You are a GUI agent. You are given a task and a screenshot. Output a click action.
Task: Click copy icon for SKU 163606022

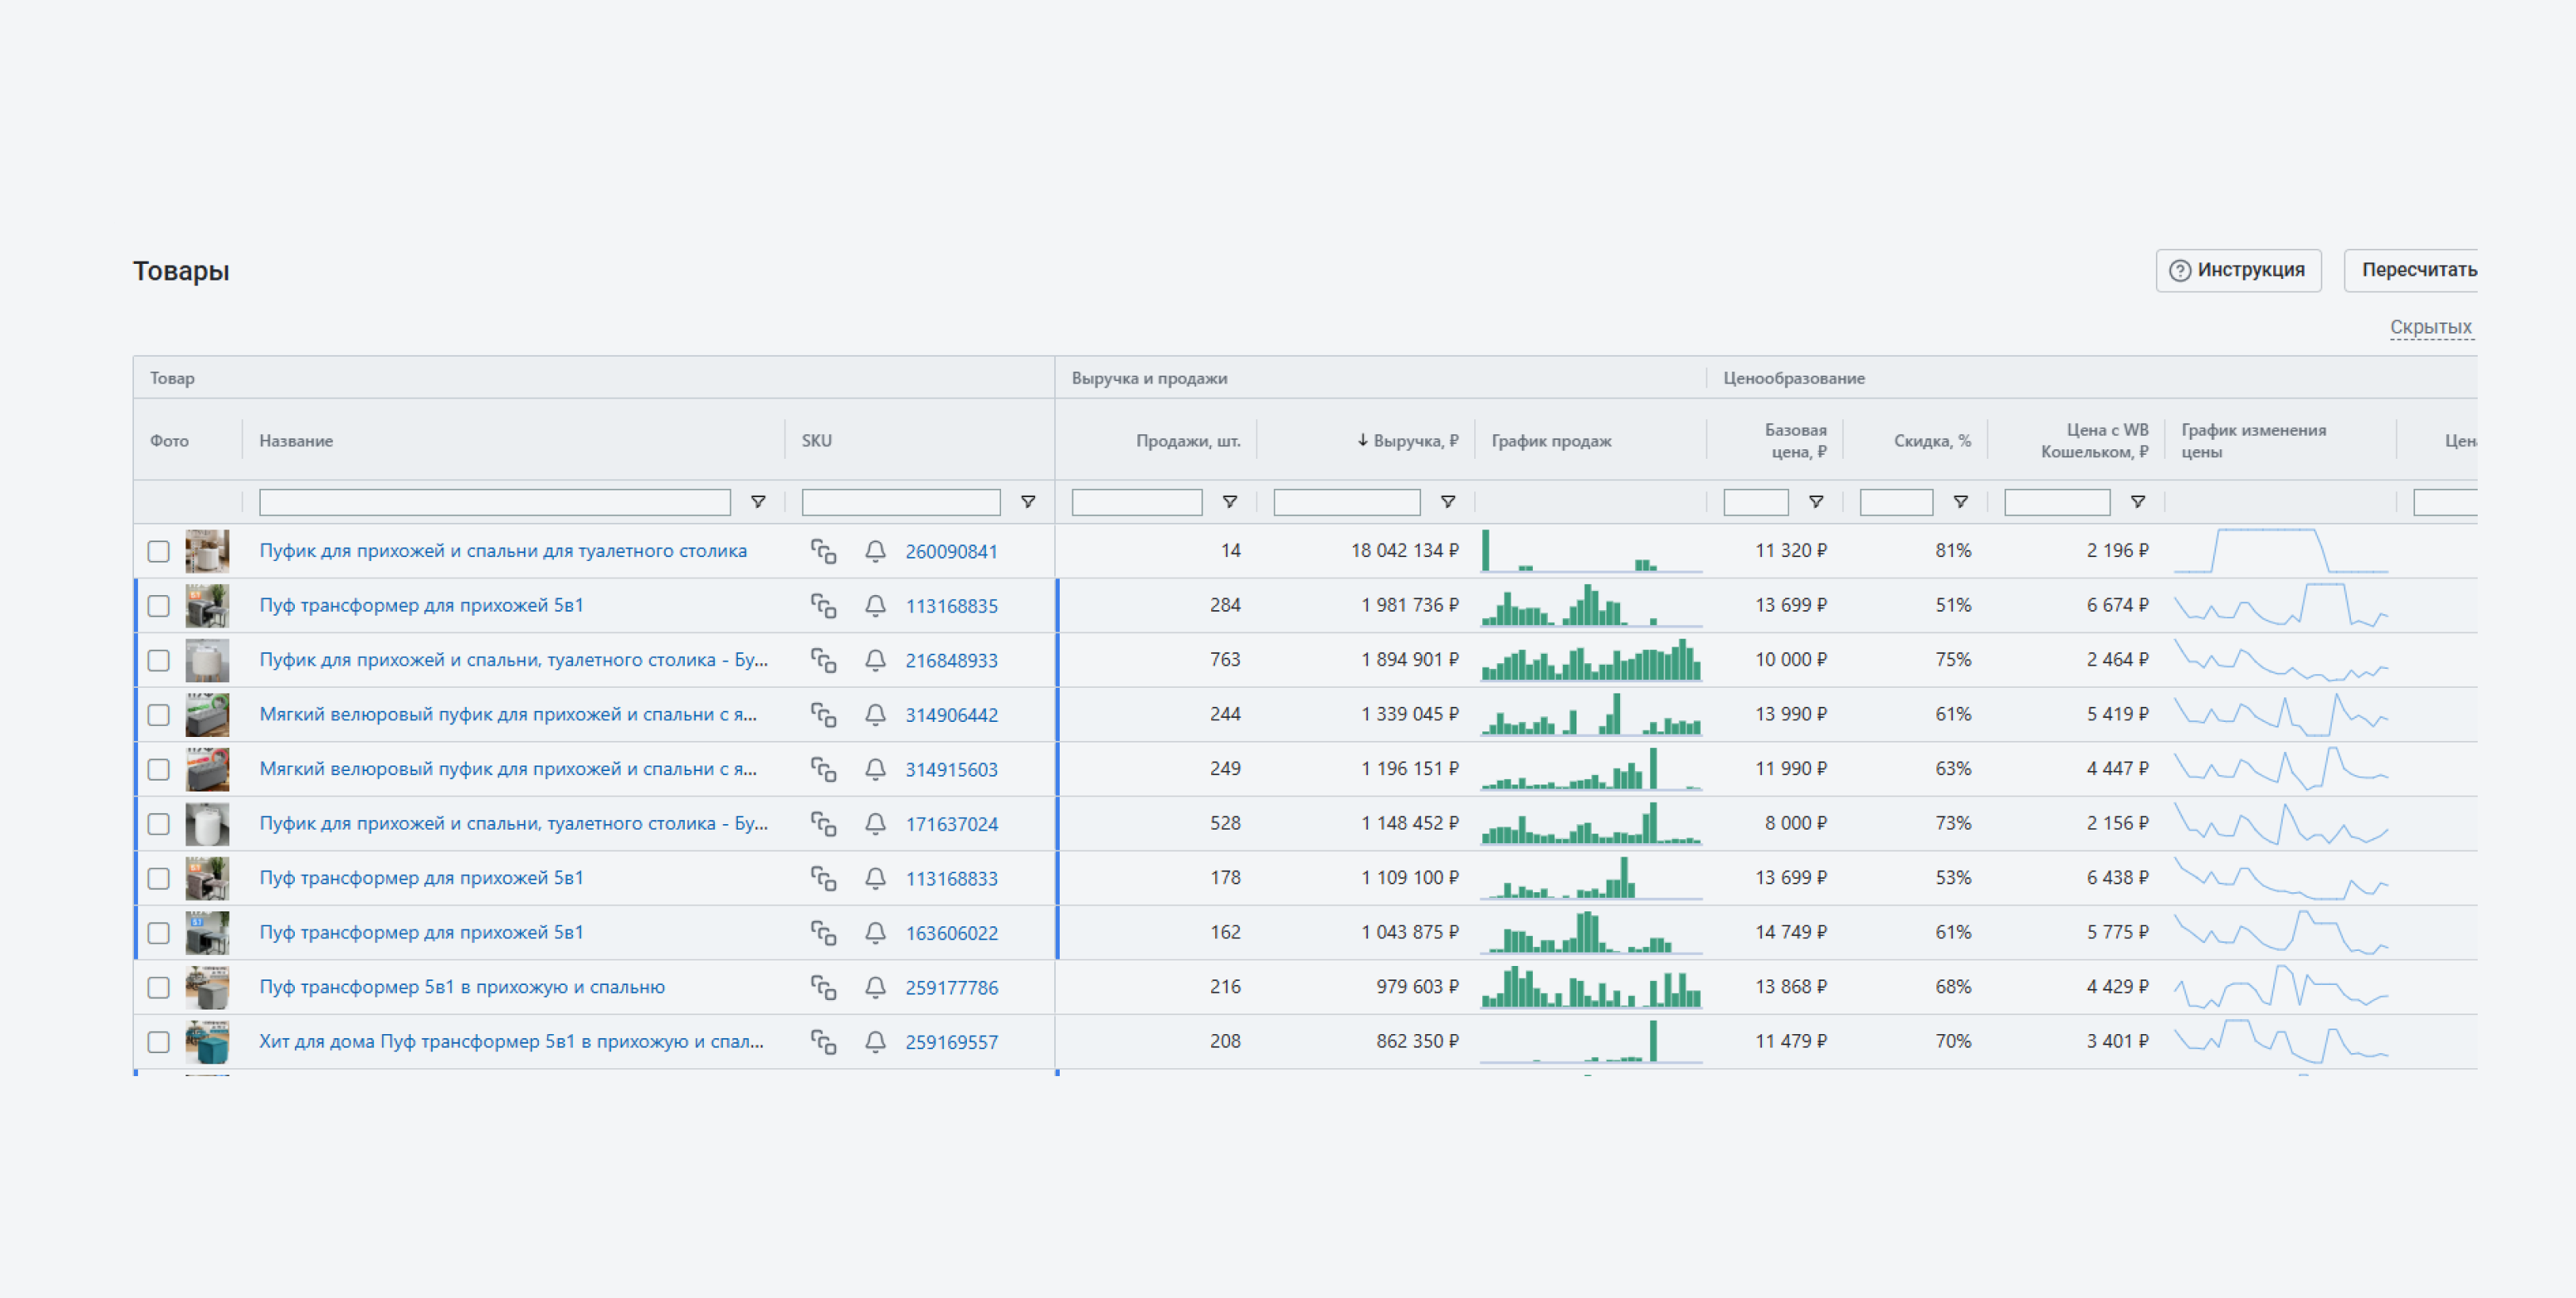(x=823, y=933)
